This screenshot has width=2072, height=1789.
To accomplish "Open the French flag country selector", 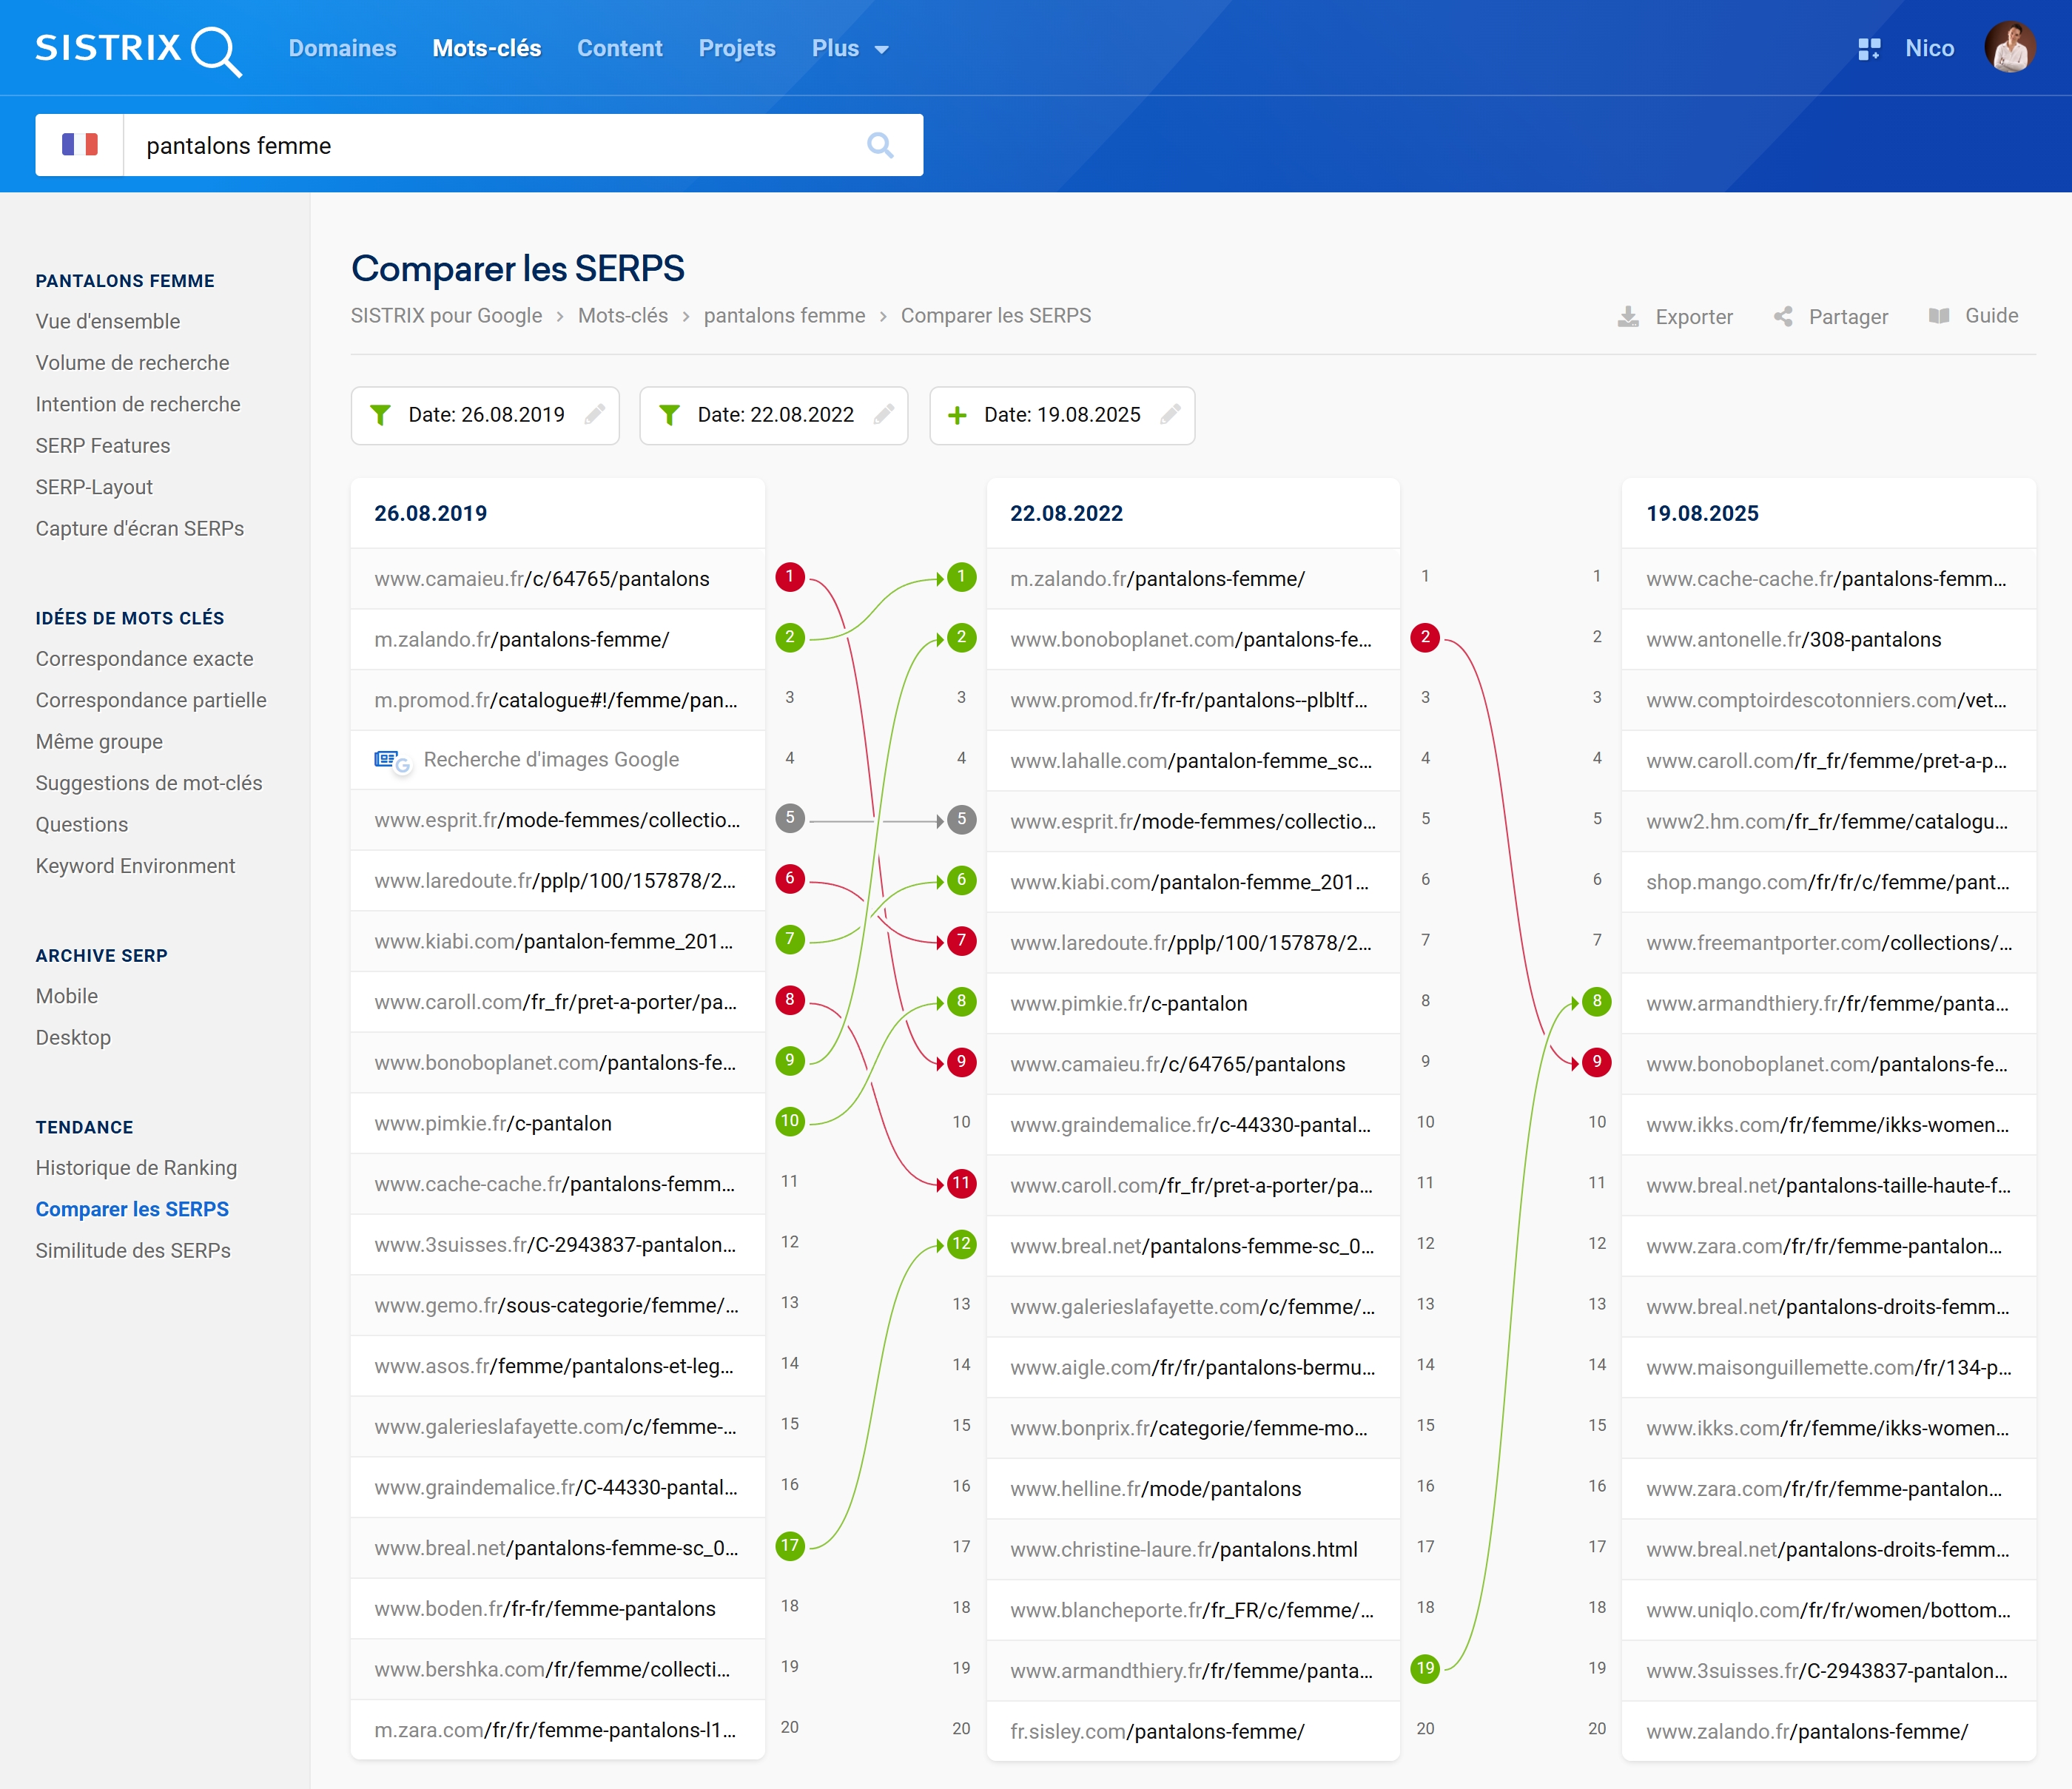I will [80, 145].
